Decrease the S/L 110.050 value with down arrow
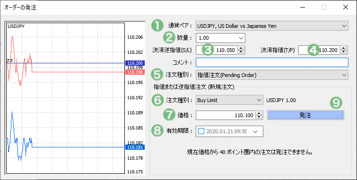This screenshot has width=357, height=180. coord(241,52)
